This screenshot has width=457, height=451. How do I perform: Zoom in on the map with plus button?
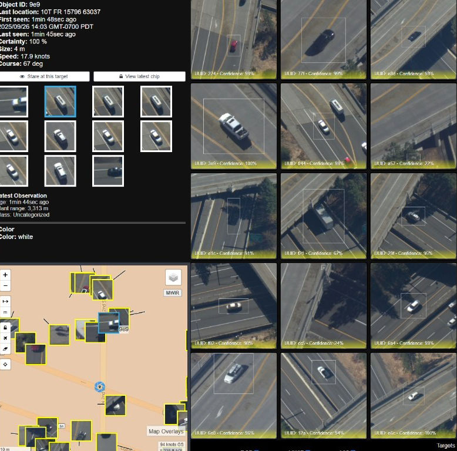5,275
